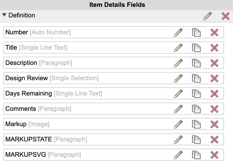233x162 pixels.
Task: Duplicate the MARKUPSTATE field
Action: tap(196, 140)
